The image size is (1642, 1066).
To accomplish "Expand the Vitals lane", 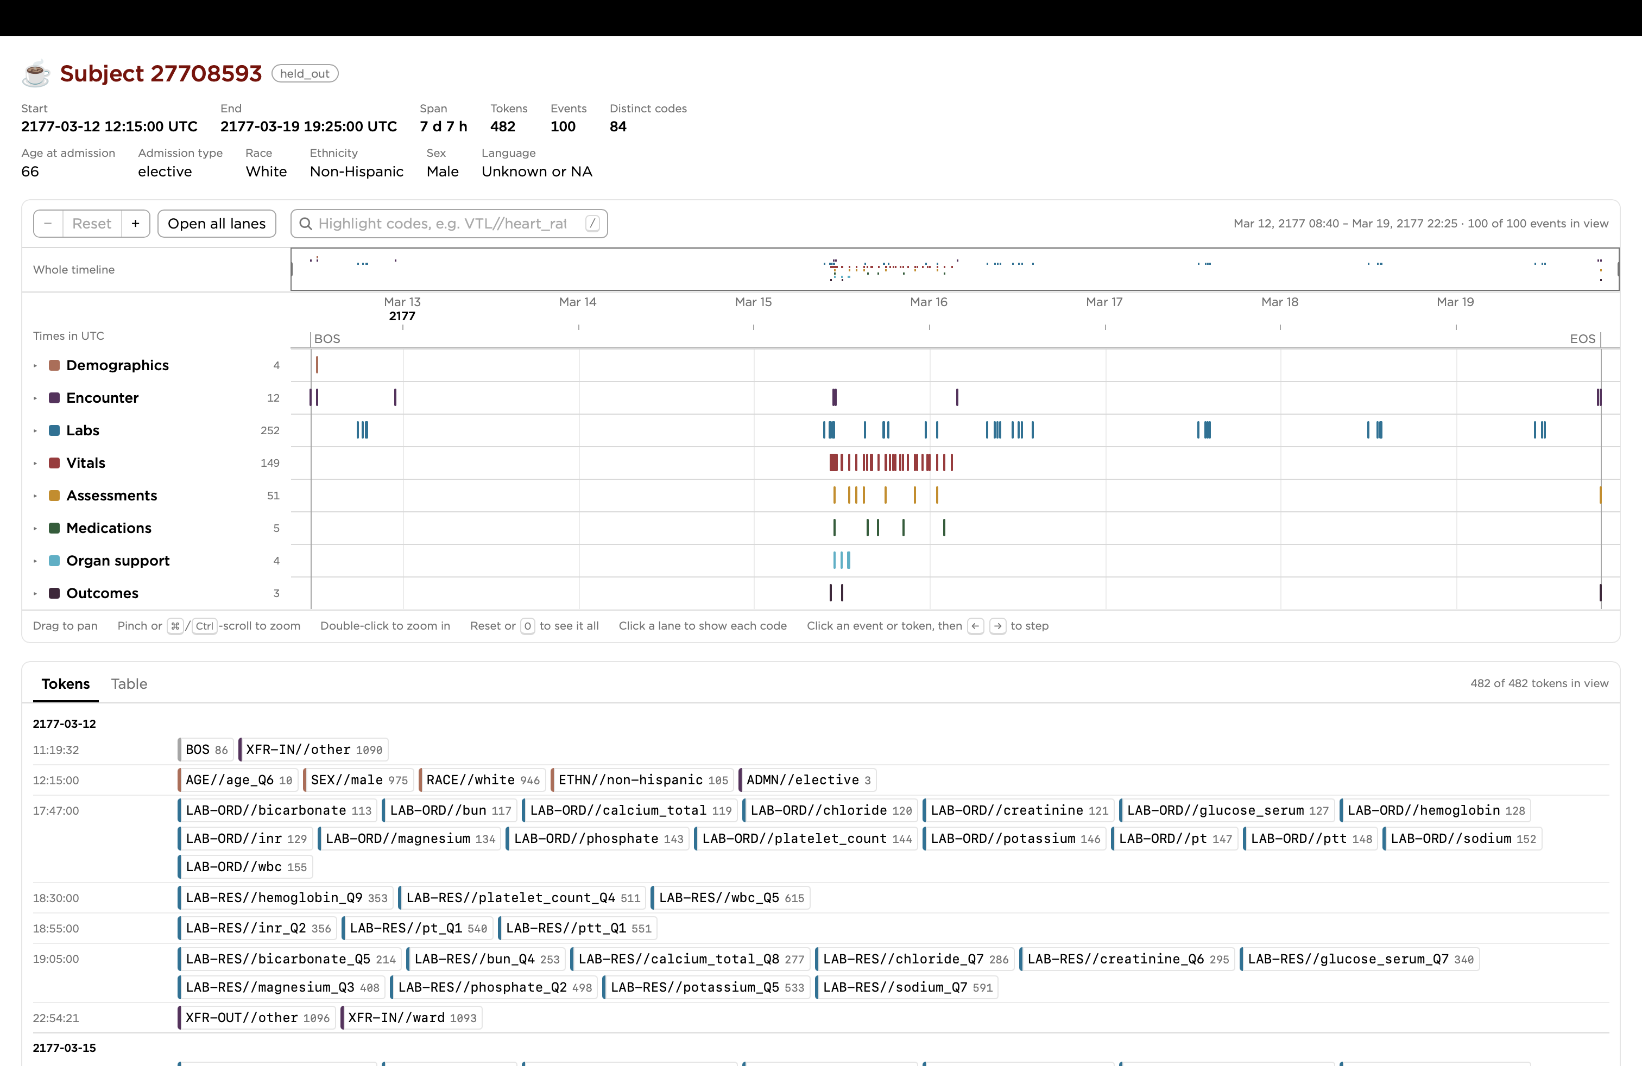I will click(35, 462).
